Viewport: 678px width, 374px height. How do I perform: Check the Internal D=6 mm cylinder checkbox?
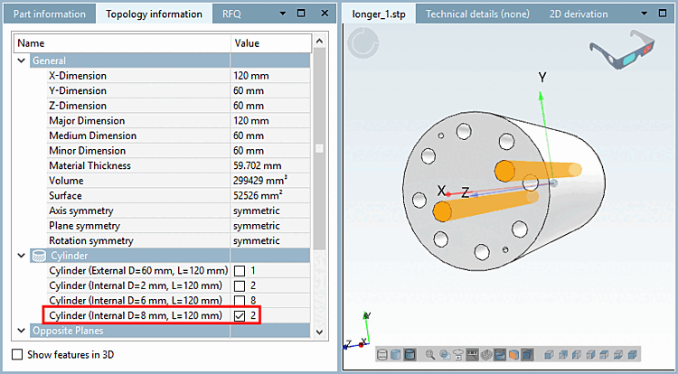pos(240,301)
